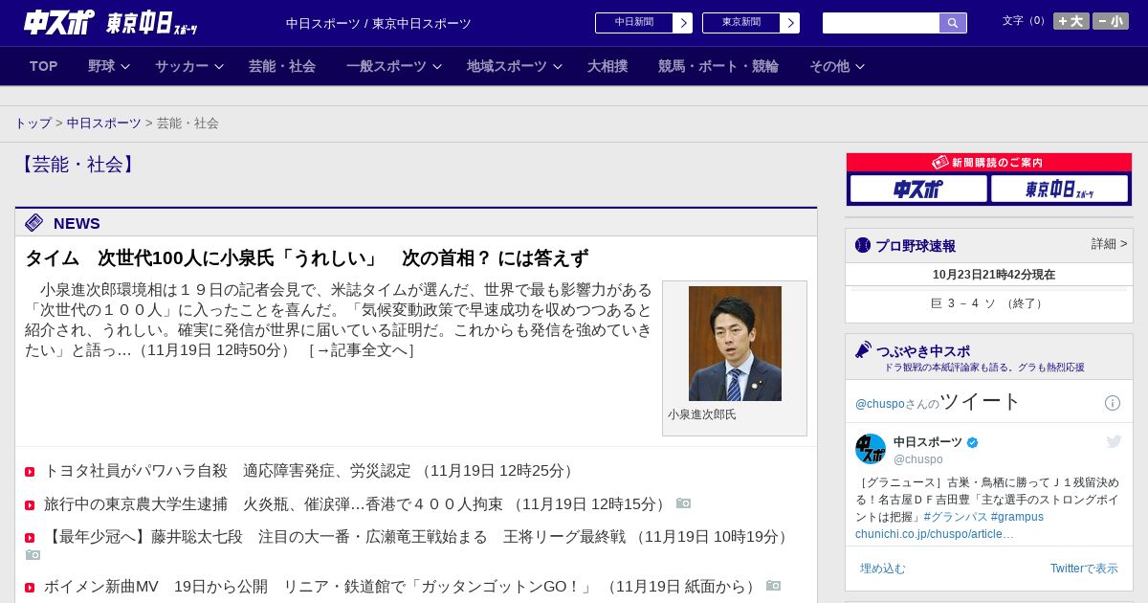Open the chunichi.co.jp/chuspo/article tweet link
This screenshot has width=1148, height=603.
tap(935, 534)
